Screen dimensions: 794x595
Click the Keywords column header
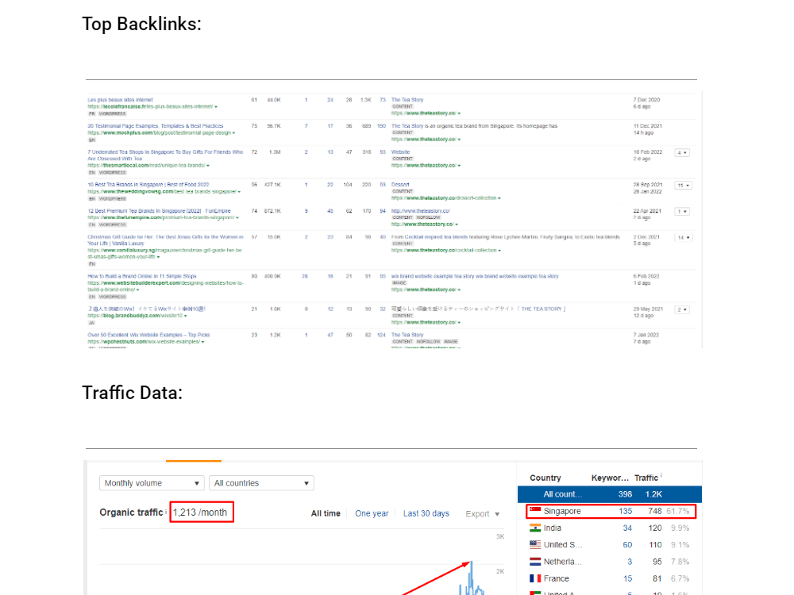610,478
